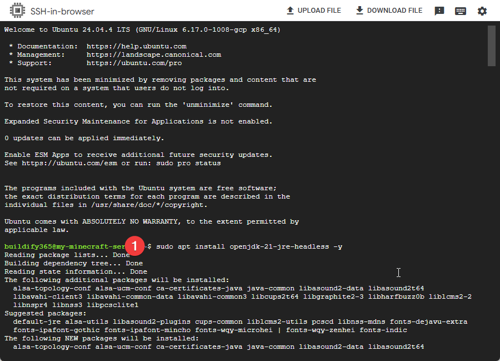
Task: Click the Upload File button
Action: pos(314,11)
